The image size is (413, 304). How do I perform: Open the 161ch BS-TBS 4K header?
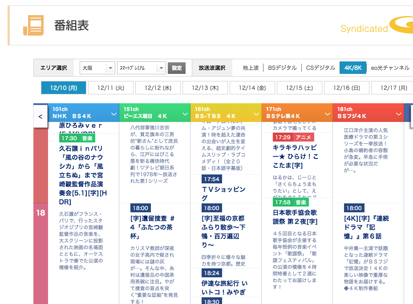coord(226,113)
